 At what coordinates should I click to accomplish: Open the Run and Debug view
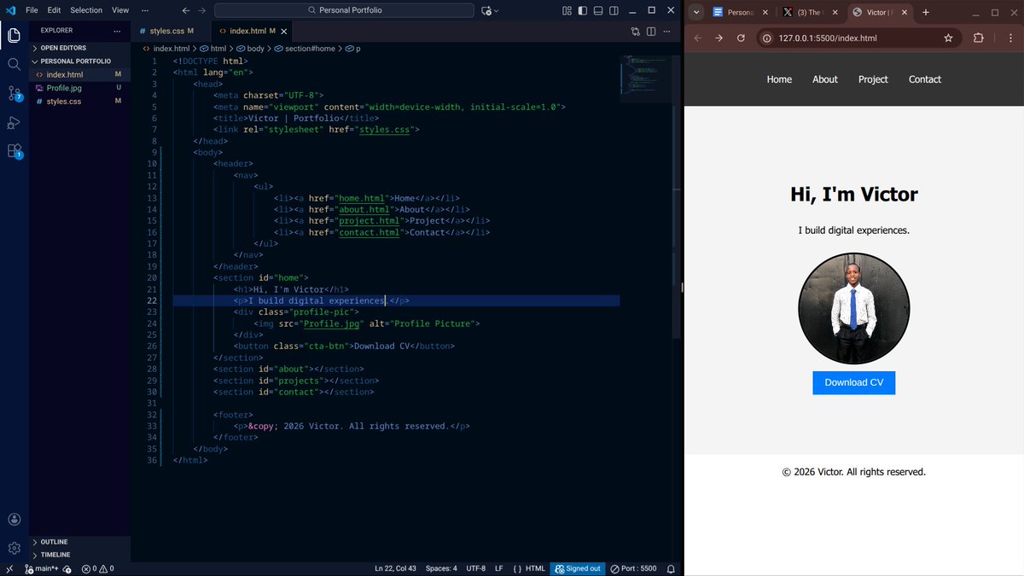coord(14,122)
